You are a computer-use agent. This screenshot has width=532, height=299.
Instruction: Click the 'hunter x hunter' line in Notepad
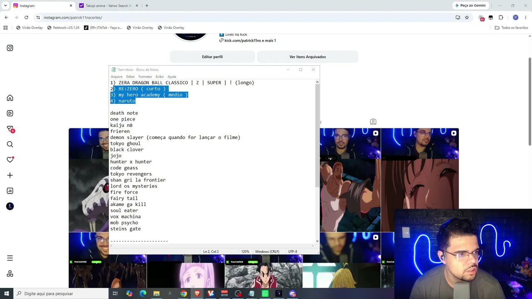click(131, 162)
